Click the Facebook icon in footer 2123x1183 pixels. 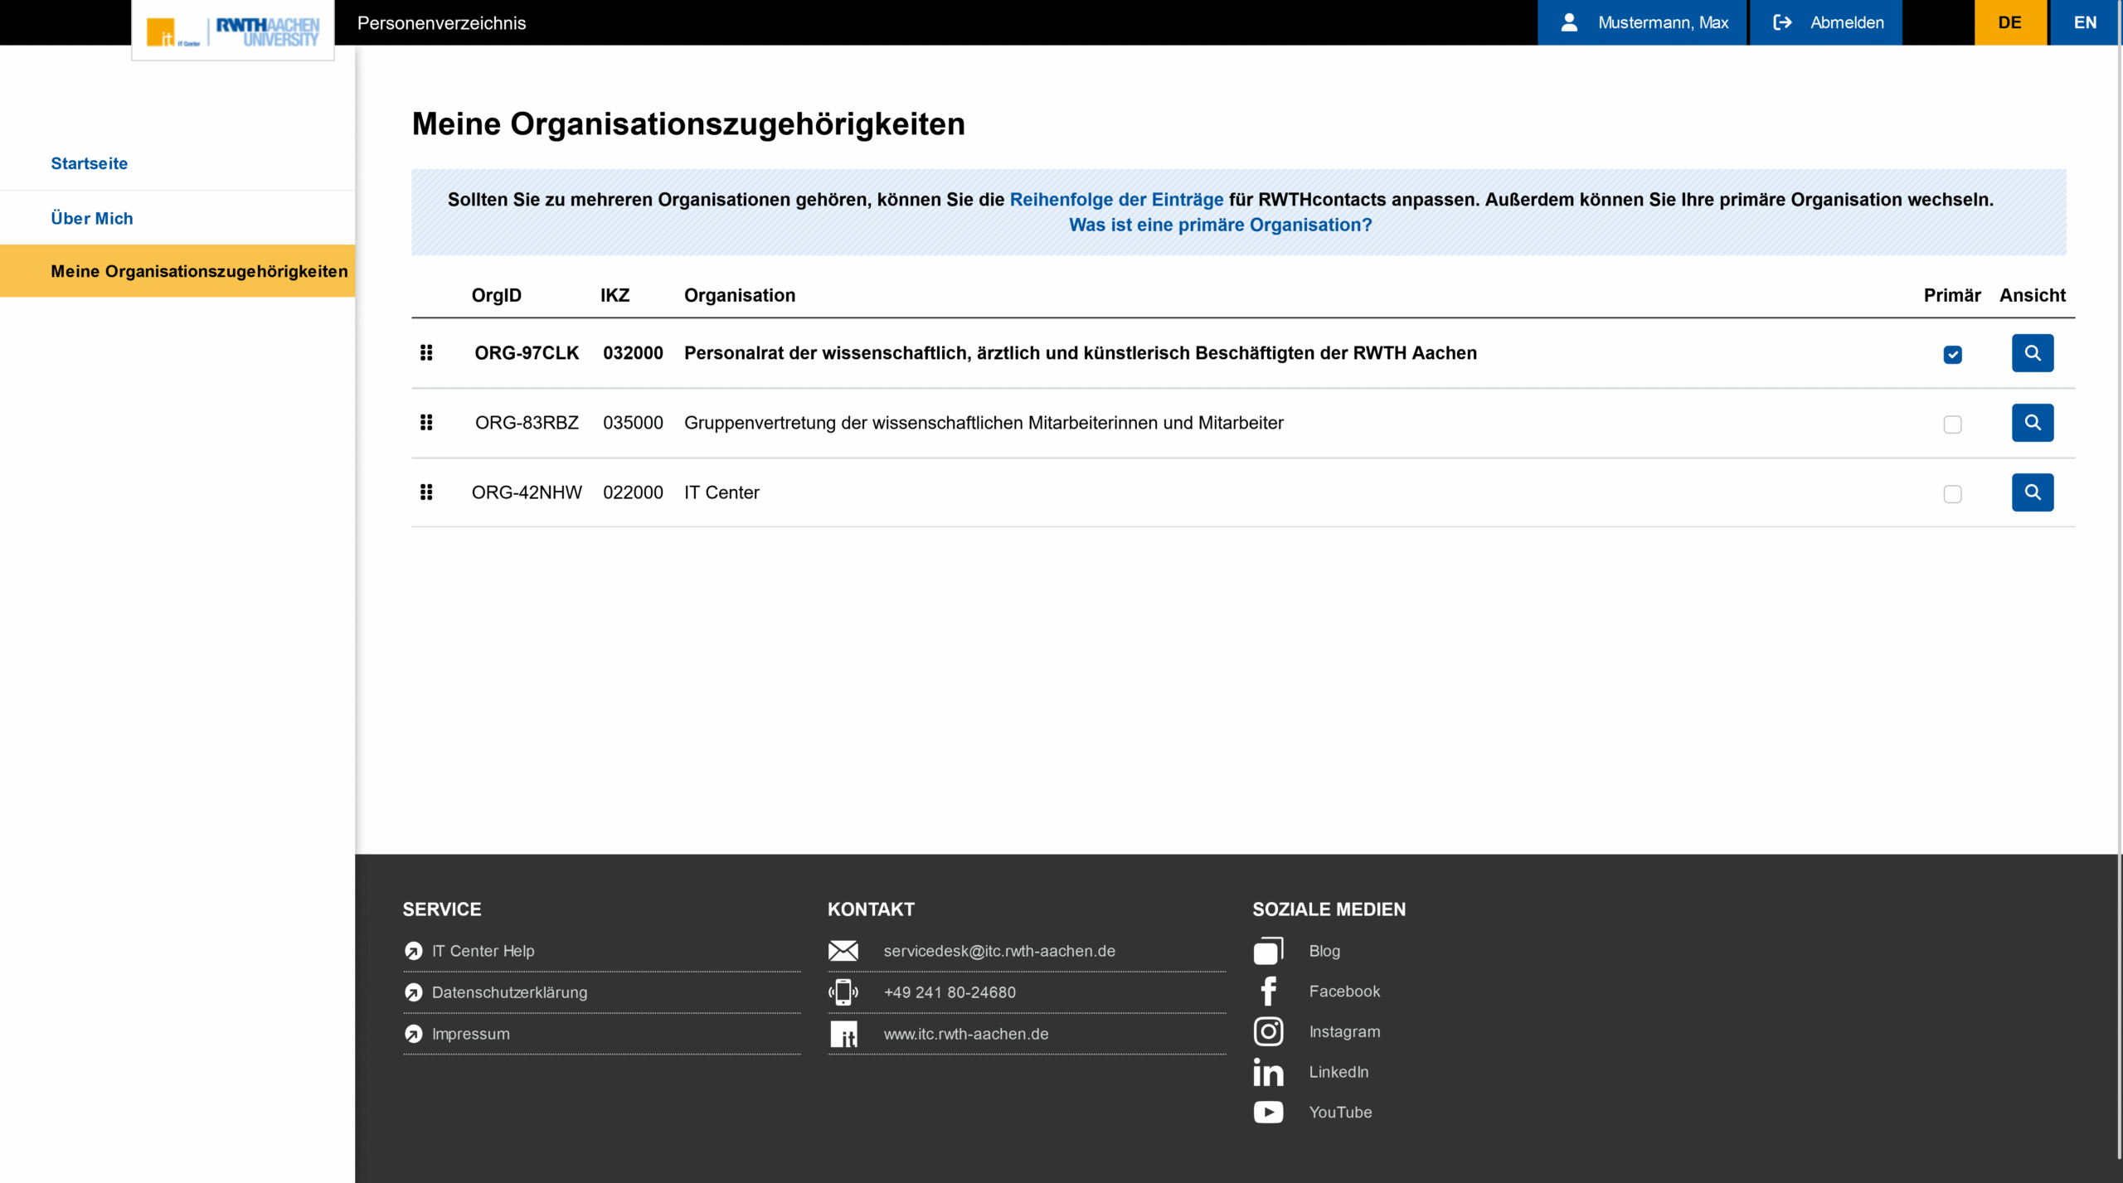click(x=1268, y=991)
